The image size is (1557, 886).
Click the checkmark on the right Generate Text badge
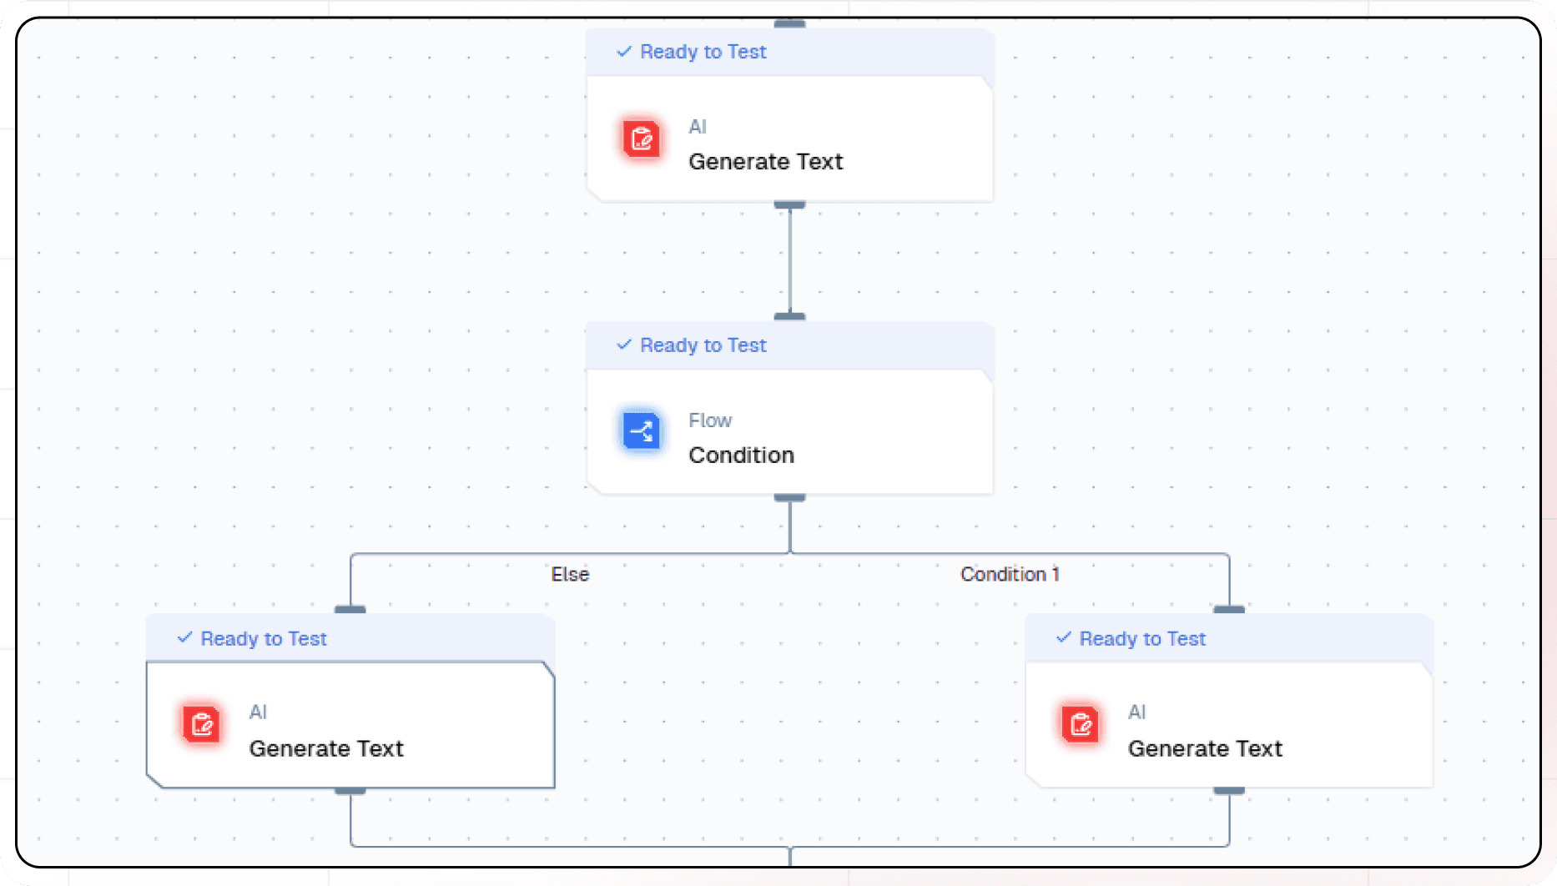[1064, 638]
